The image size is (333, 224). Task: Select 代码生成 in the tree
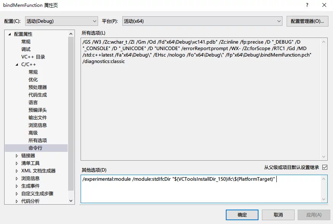click(38, 95)
